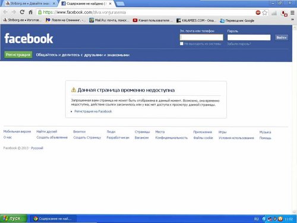
Task: Close the Striborg.ee tab
Action: coord(54,4)
